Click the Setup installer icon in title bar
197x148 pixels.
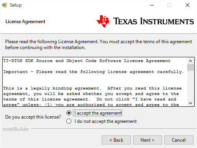[x=4, y=5]
